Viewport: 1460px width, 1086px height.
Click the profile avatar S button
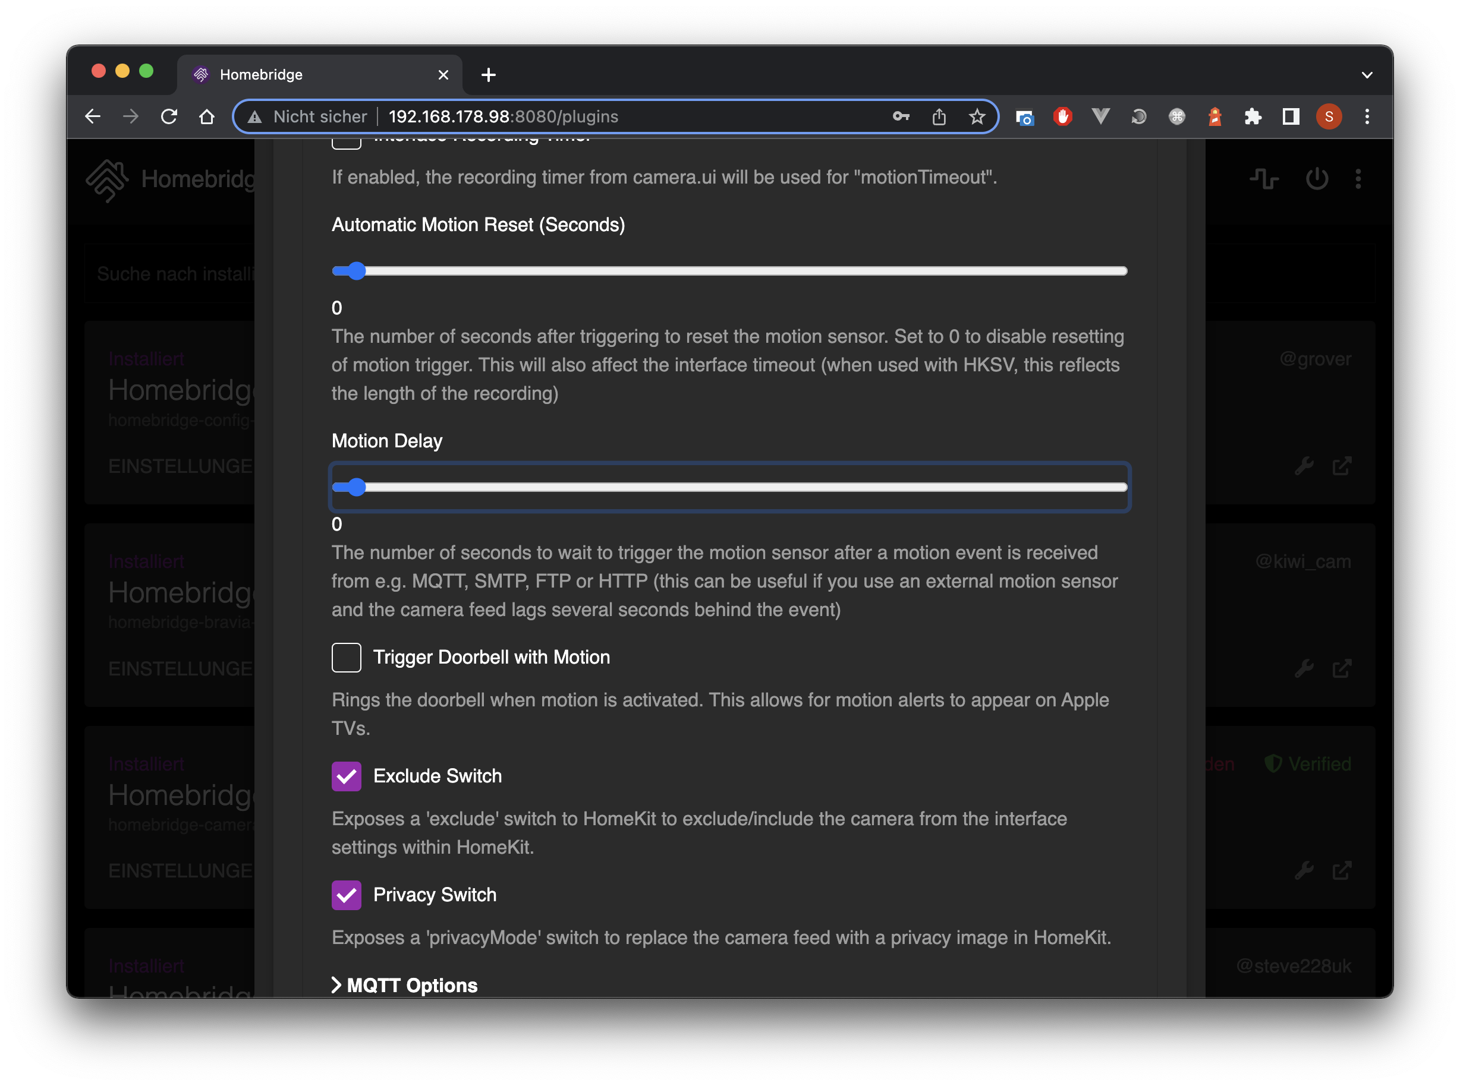(1329, 116)
